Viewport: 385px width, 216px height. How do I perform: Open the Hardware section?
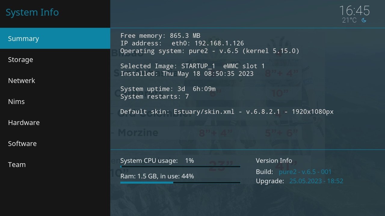point(55,122)
